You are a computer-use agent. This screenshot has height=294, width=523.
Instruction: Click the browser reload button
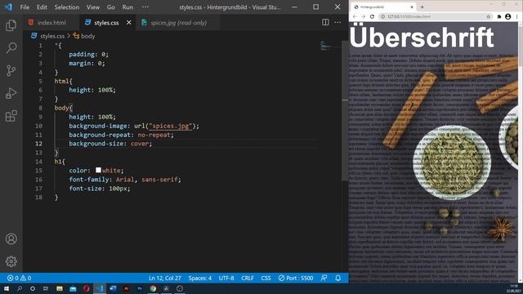tap(372, 16)
